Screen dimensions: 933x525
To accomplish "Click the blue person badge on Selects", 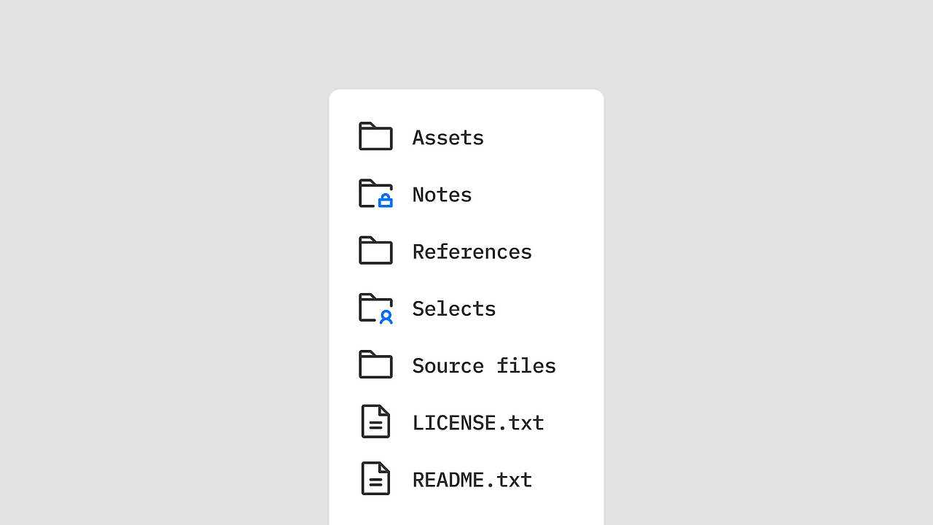I will (x=386, y=316).
